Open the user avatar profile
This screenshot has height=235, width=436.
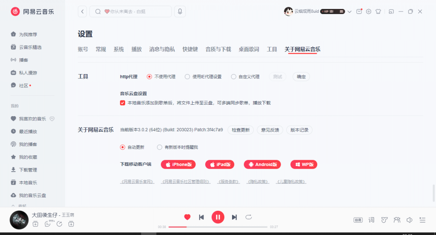pyautogui.click(x=288, y=11)
